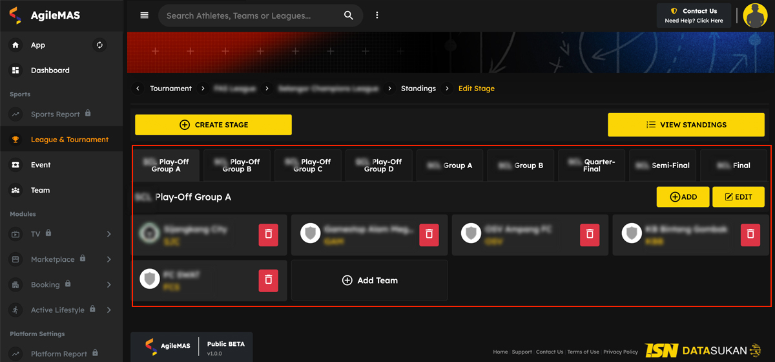This screenshot has width=775, height=362.
Task: Open the hamburger menu icon
Action: (144, 16)
